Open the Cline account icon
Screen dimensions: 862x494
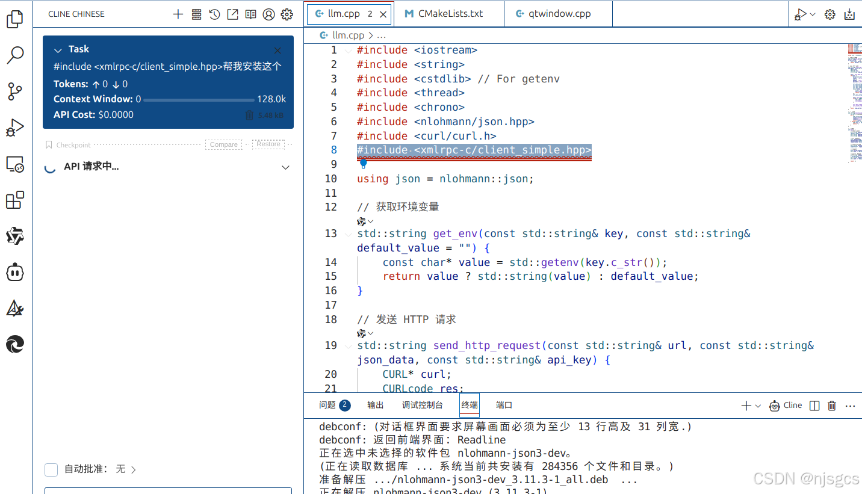268,14
